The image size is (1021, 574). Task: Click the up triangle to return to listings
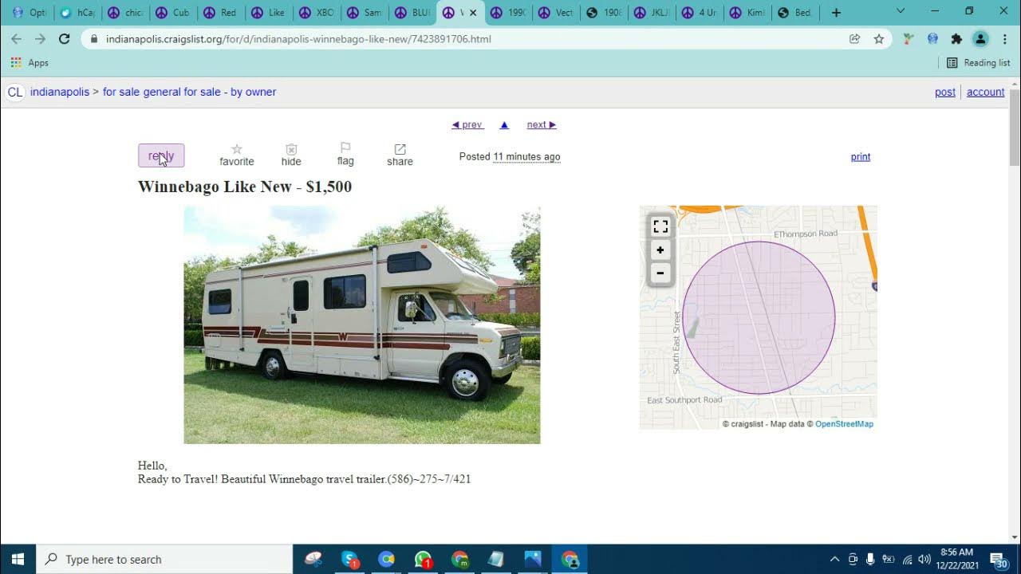[x=504, y=124]
